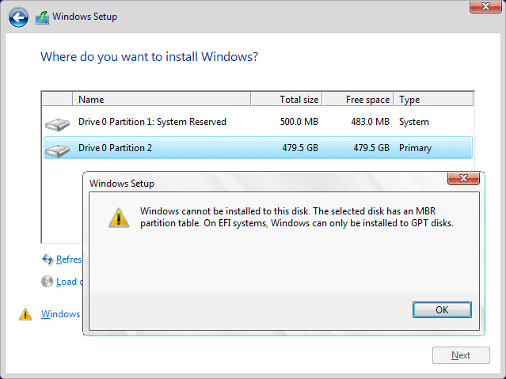The height and width of the screenshot is (379, 506).
Task: Click the Load driver disc icon
Action: coord(47,281)
